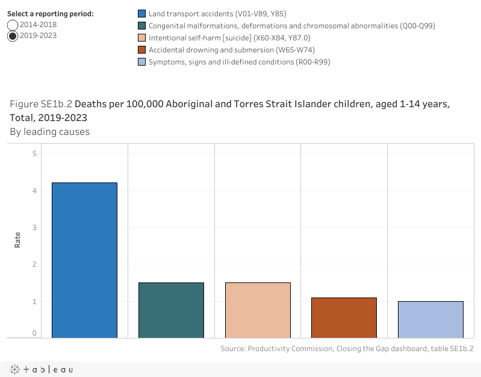Image resolution: width=481 pixels, height=377 pixels.
Task: Click the Accidental drowning legend swatch
Action: coord(141,50)
